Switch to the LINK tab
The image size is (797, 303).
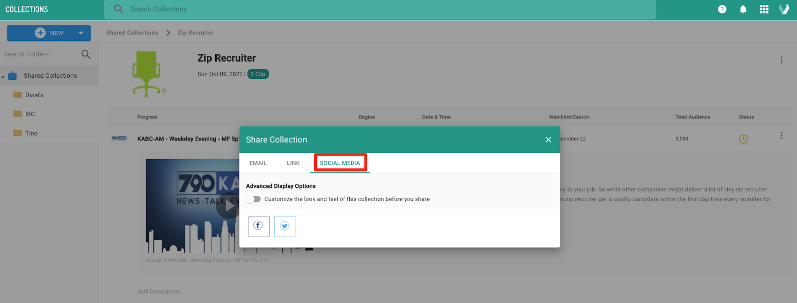pyautogui.click(x=293, y=163)
